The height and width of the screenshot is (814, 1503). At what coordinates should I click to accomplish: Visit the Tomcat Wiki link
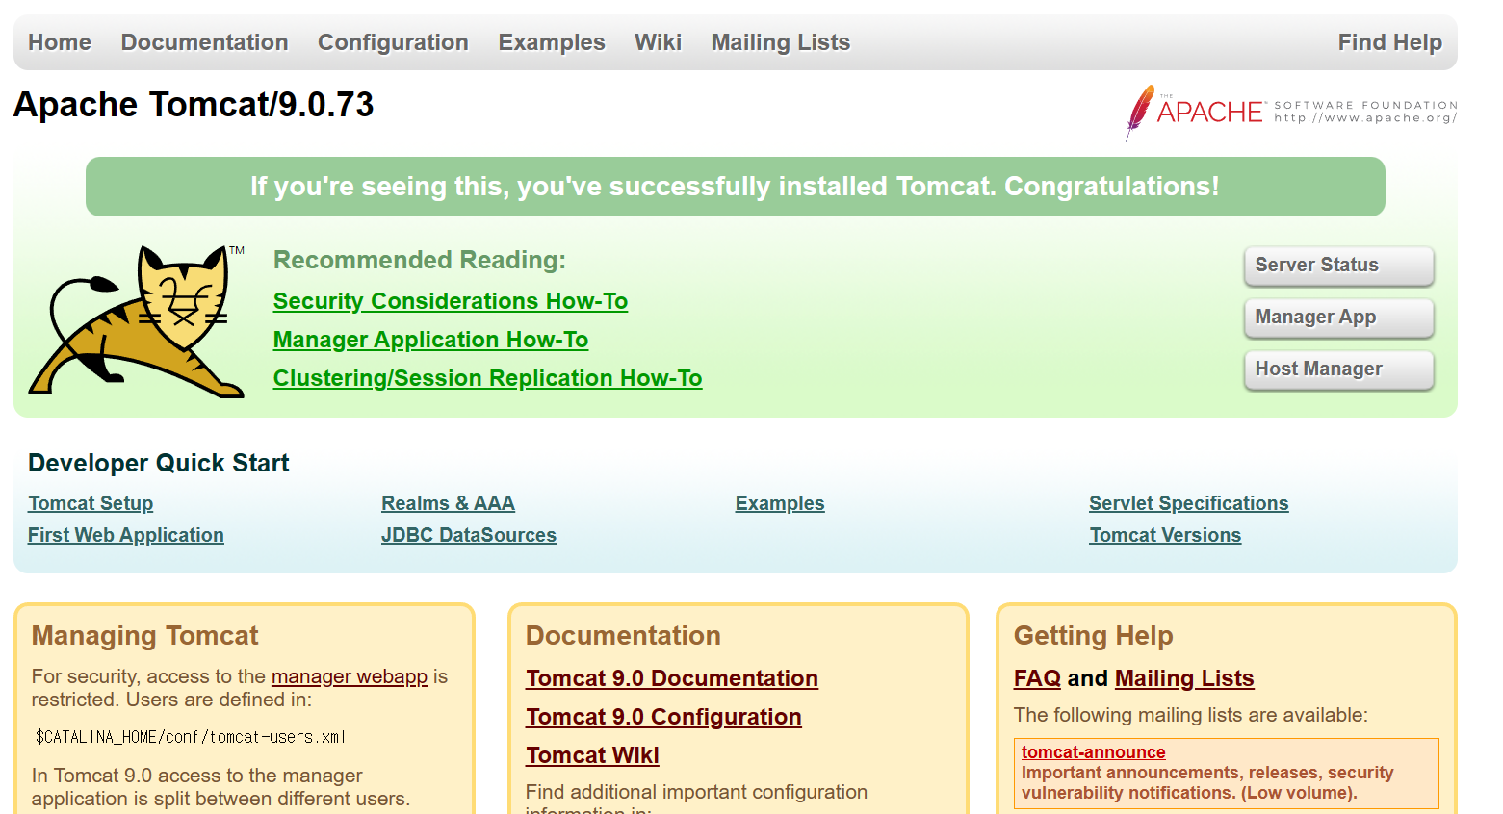592,755
